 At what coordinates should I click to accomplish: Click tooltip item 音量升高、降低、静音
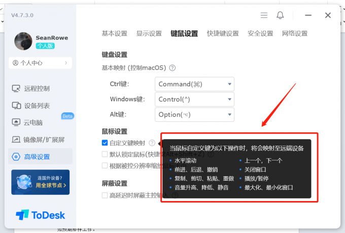[x=201, y=187]
